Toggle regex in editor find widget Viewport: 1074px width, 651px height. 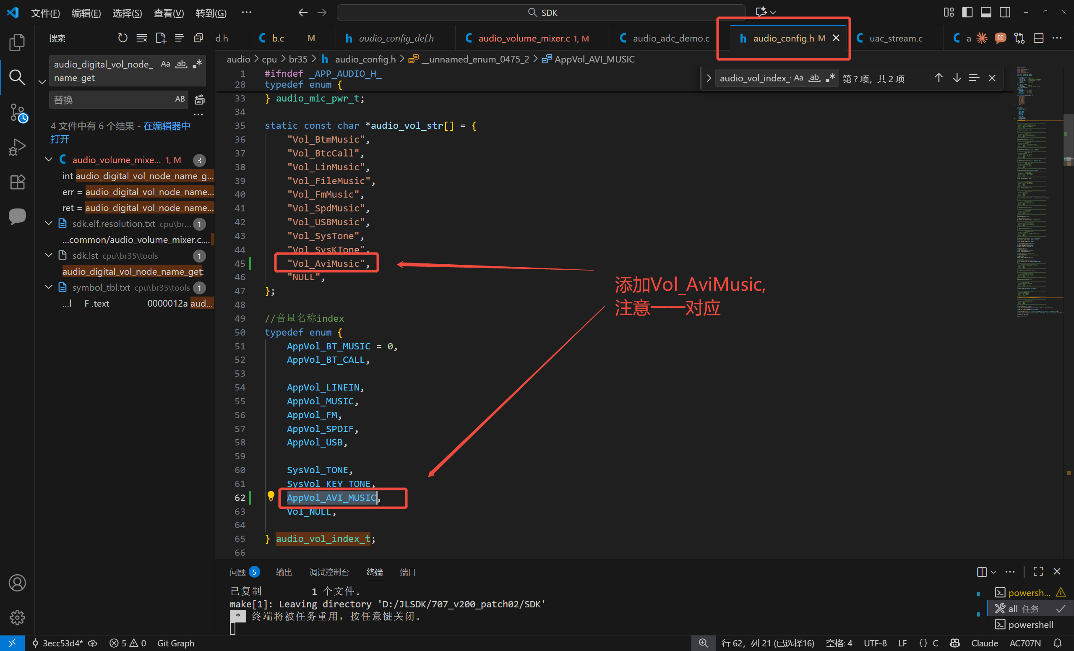(x=830, y=78)
